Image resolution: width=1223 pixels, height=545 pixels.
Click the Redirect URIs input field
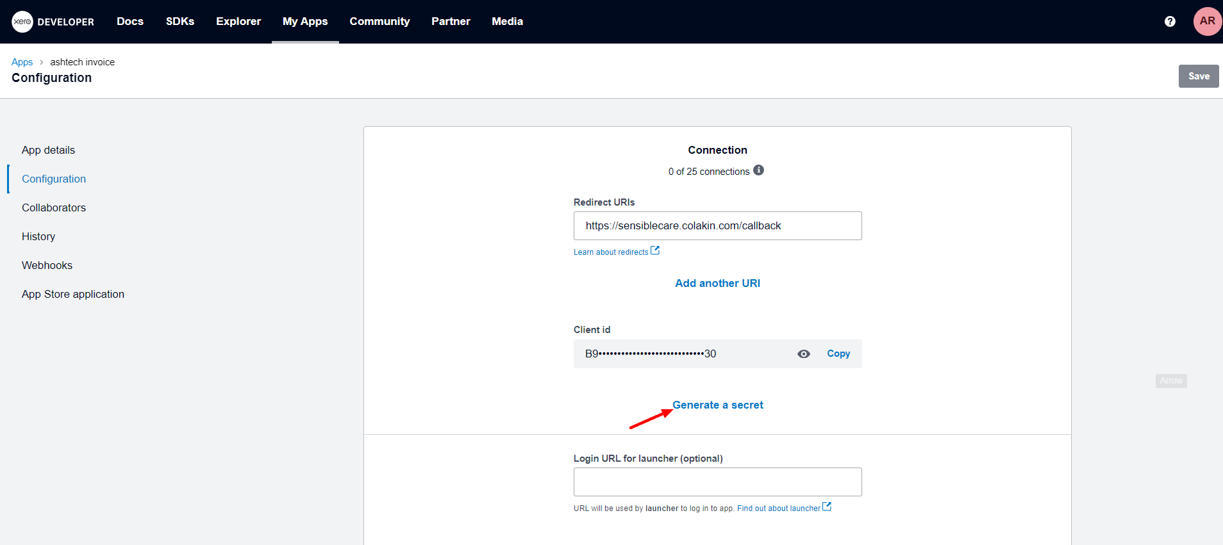[717, 225]
